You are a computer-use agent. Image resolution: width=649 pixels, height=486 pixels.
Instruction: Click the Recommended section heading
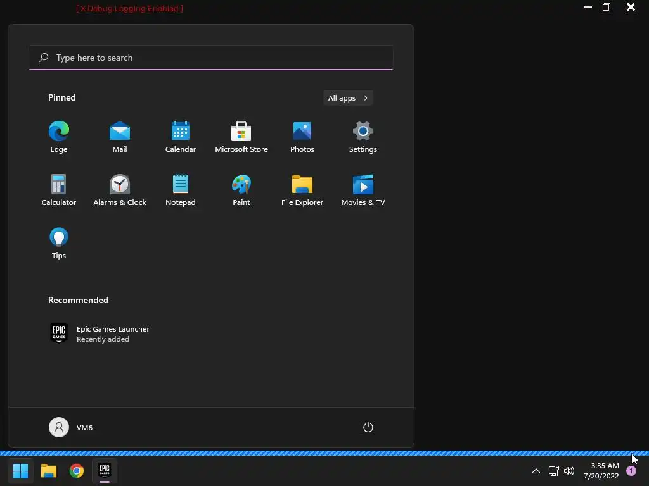[x=78, y=300]
